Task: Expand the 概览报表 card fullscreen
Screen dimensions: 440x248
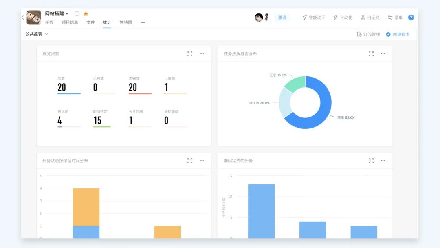Action: coord(190,54)
